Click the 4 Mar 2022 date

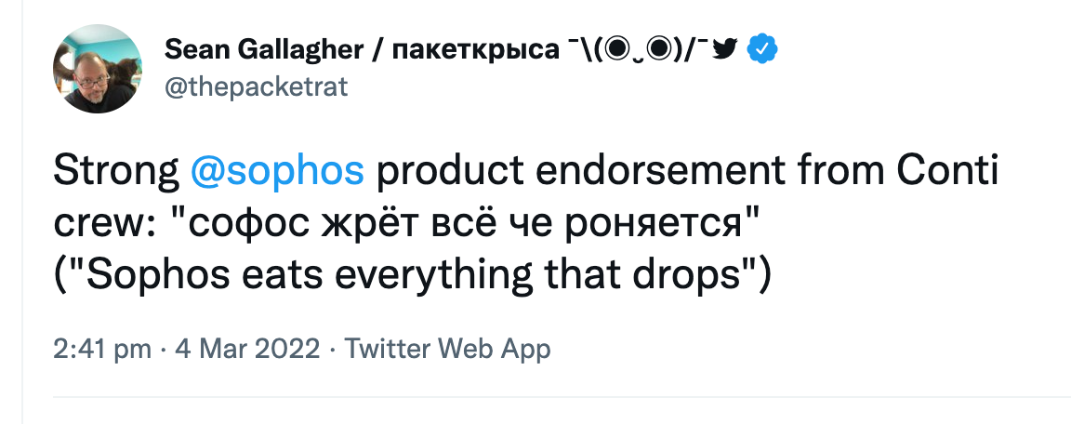(247, 349)
